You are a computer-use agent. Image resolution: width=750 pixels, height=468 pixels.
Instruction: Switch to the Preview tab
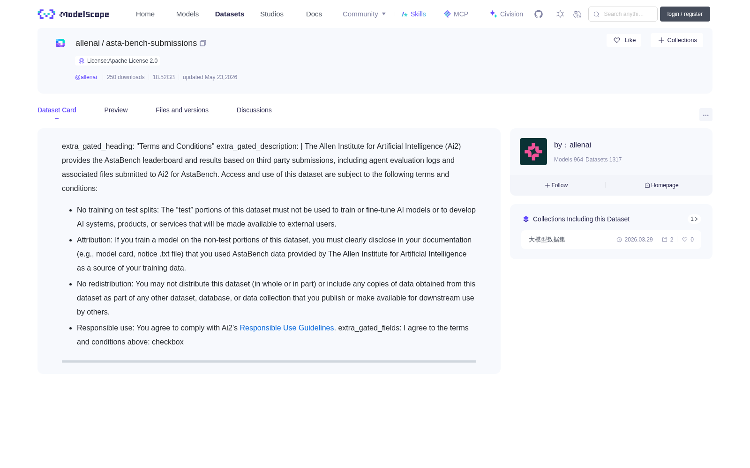click(116, 110)
